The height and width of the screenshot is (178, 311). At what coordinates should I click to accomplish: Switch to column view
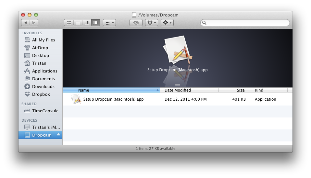pyautogui.click(x=87, y=23)
